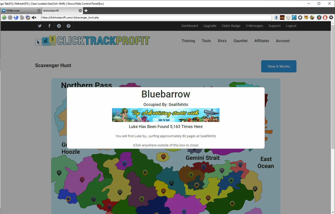Click the green pin on the dark plum region
Screen dimensions: 335x214
[142, 199]
